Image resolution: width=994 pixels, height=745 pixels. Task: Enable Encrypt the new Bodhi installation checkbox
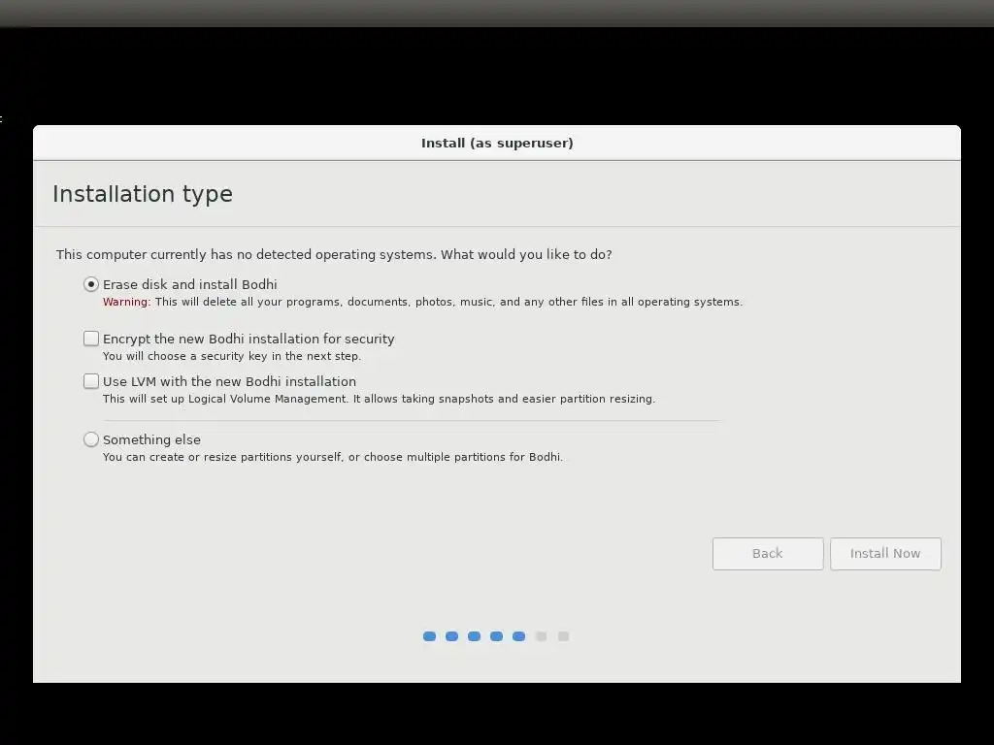[x=91, y=339]
